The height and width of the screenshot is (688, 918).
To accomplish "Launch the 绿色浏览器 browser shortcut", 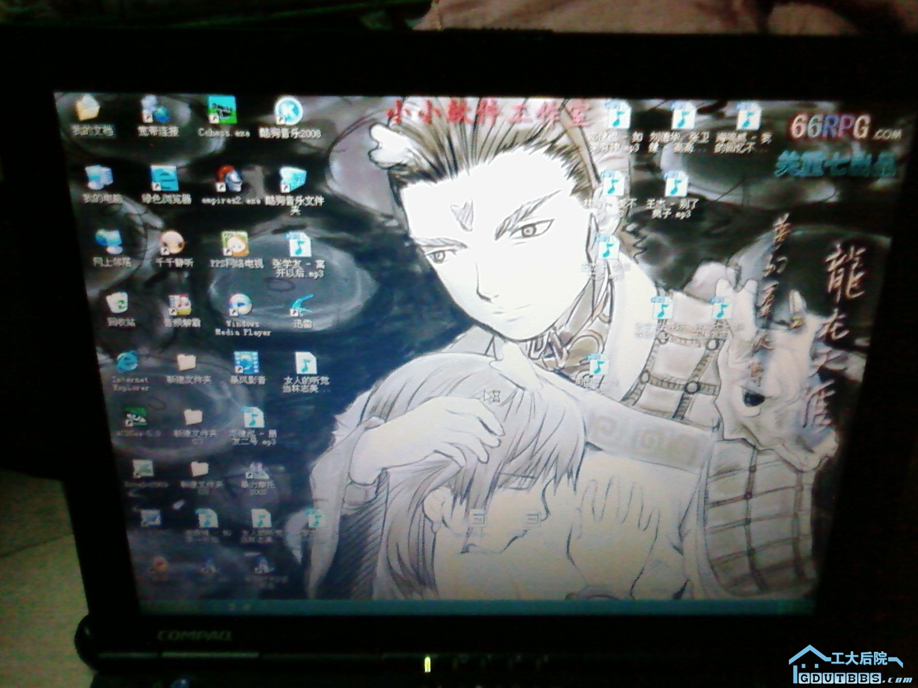I will point(164,179).
